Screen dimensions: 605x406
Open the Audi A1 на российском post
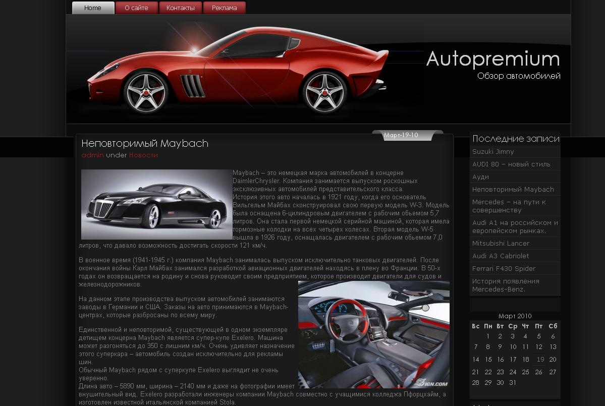515,227
